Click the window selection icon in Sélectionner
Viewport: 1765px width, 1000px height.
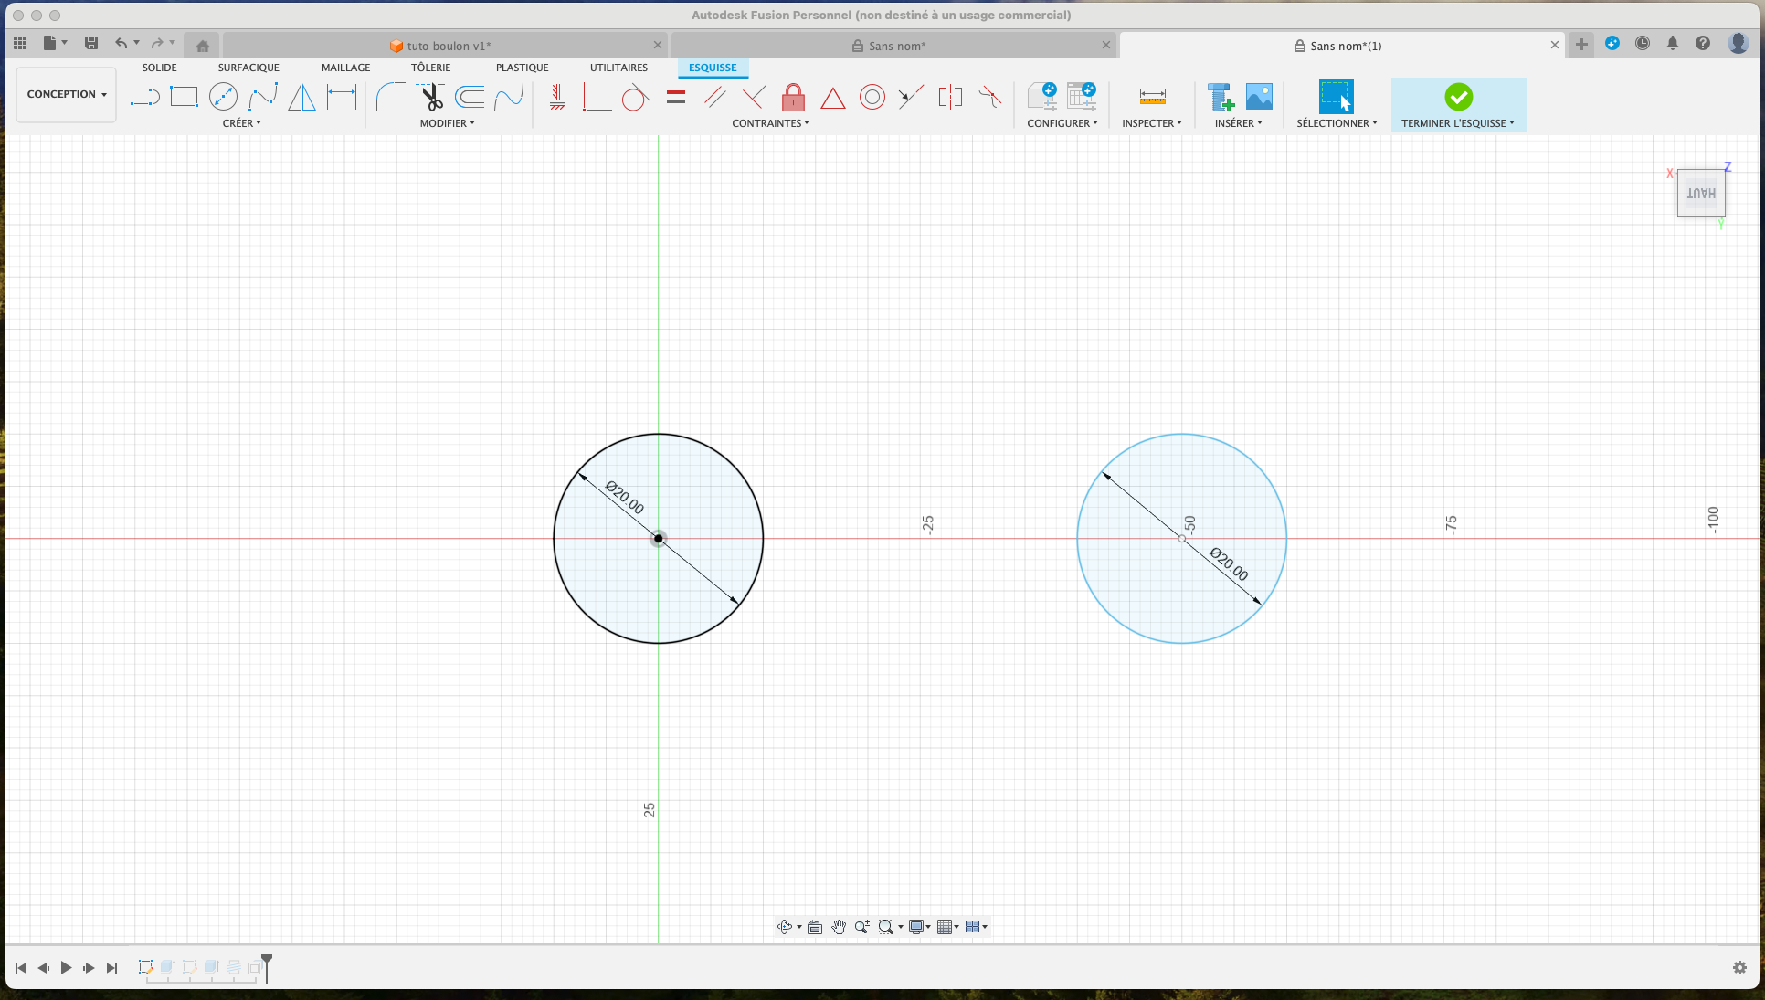(1336, 97)
